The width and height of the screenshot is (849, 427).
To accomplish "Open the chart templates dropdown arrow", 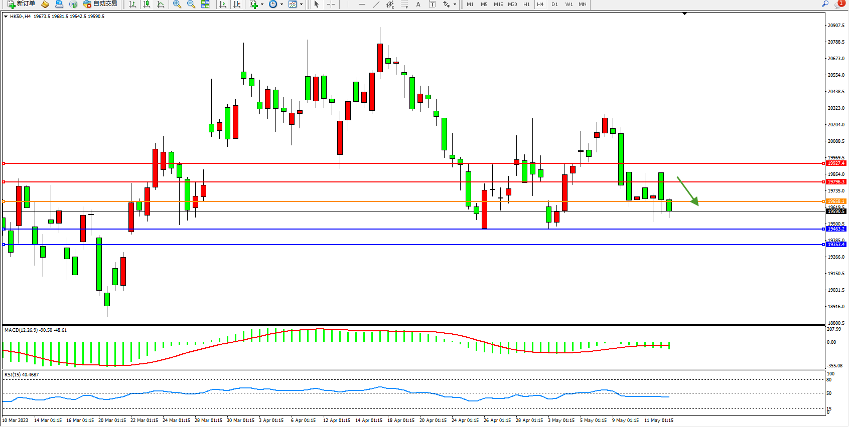I will [301, 4].
